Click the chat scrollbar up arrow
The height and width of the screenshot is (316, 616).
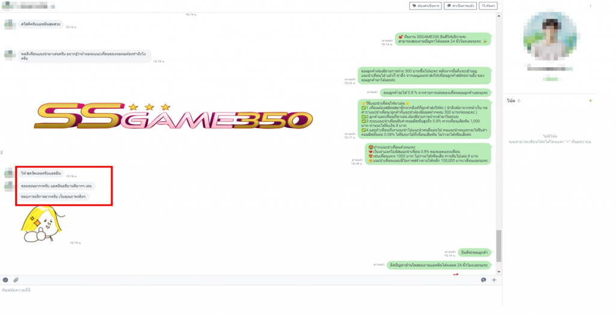[499, 16]
